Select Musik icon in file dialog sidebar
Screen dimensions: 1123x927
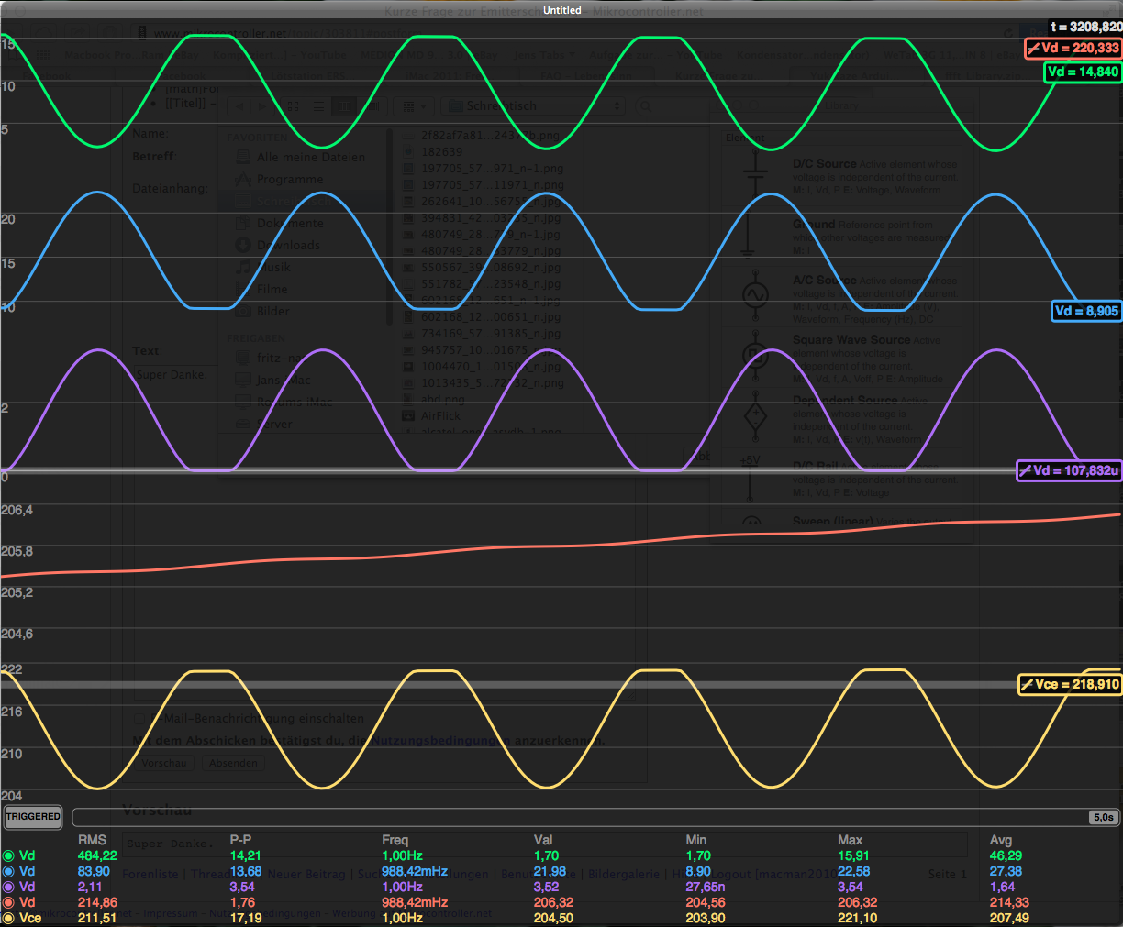(243, 267)
